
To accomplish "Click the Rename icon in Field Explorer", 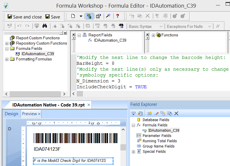I will coord(170,113).
